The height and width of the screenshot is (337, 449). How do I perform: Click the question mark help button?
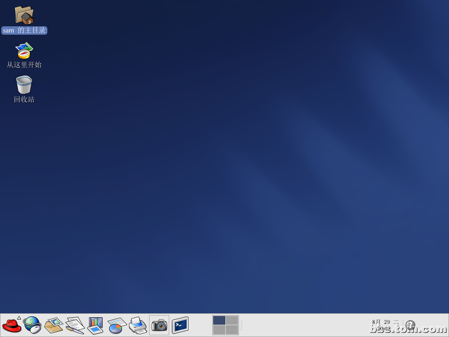click(x=411, y=325)
